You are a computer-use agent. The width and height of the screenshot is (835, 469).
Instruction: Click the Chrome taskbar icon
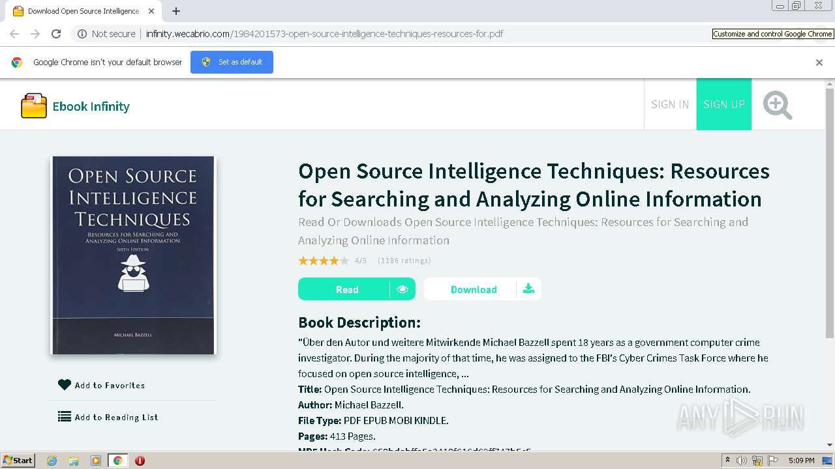(118, 461)
